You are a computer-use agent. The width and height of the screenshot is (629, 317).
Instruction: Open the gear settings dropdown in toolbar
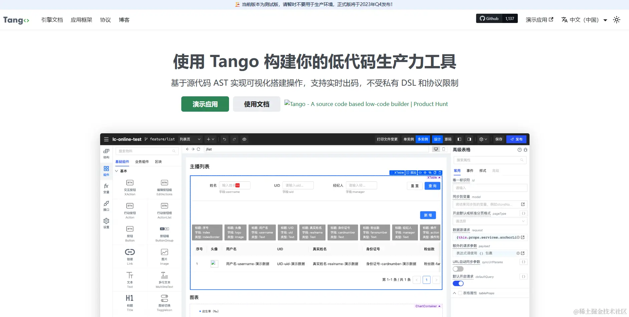tap(483, 139)
